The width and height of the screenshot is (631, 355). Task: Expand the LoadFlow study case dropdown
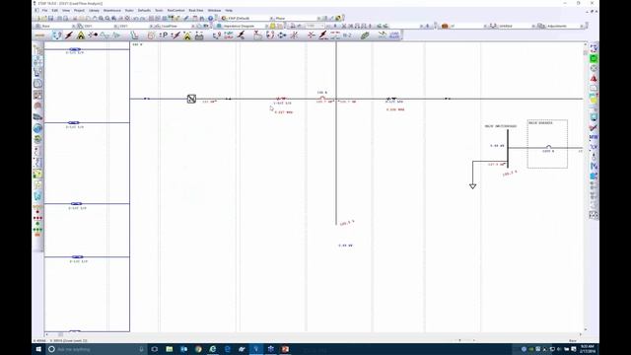[x=193, y=27]
